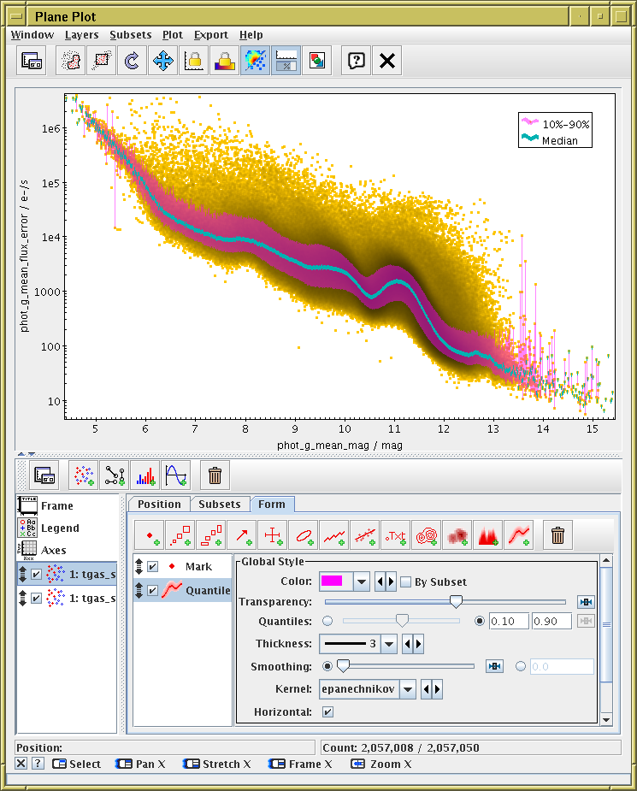Toggle the Horizontal checkbox
Viewport: 637px width, 791px height.
(327, 711)
